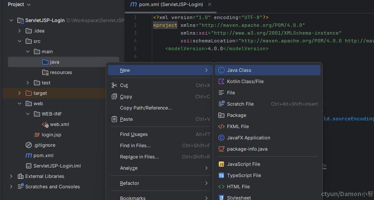Collapse the main folder
Viewport: 374px width, 200px height.
(x=28, y=52)
